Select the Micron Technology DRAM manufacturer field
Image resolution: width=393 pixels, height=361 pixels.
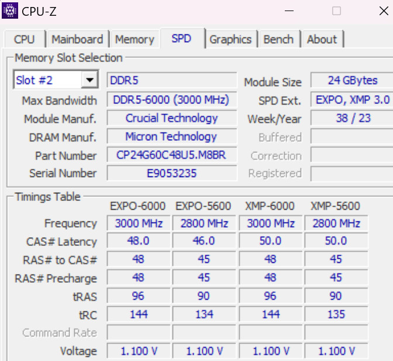pyautogui.click(x=172, y=137)
